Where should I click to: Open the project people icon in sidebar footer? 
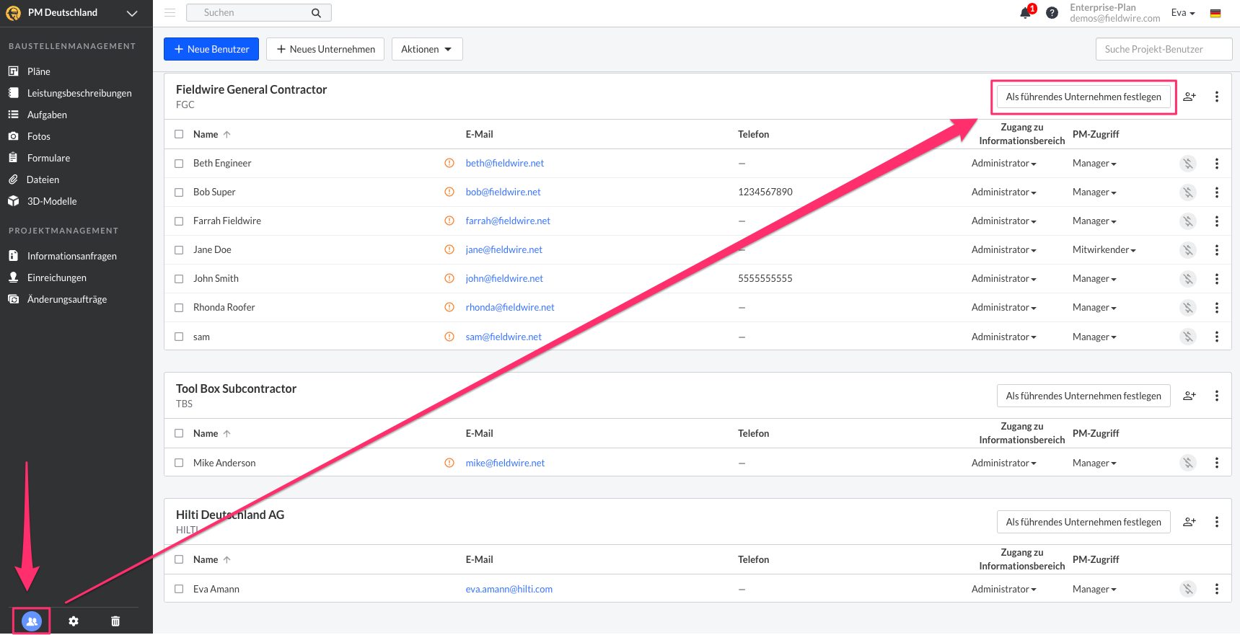point(32,621)
